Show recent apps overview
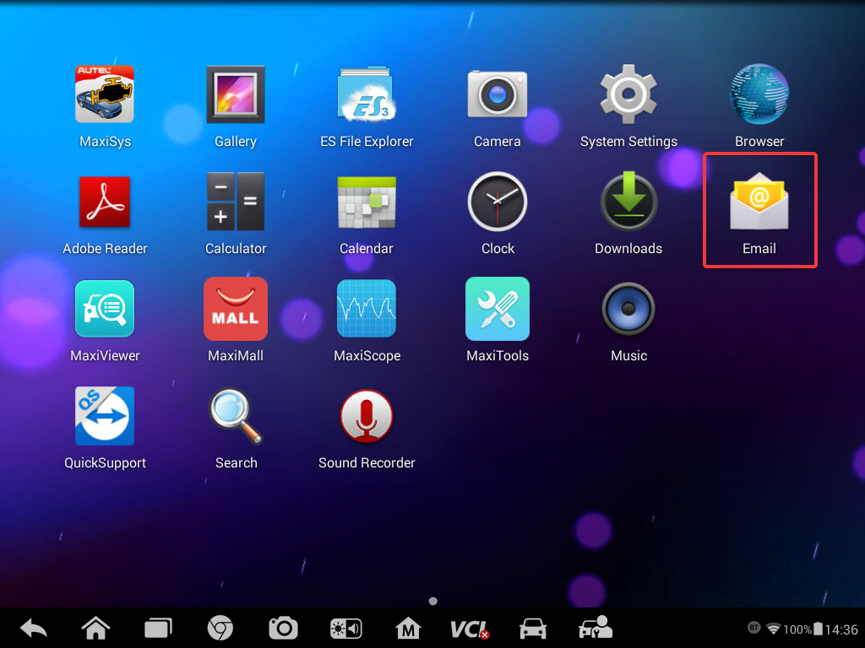 tap(158, 628)
